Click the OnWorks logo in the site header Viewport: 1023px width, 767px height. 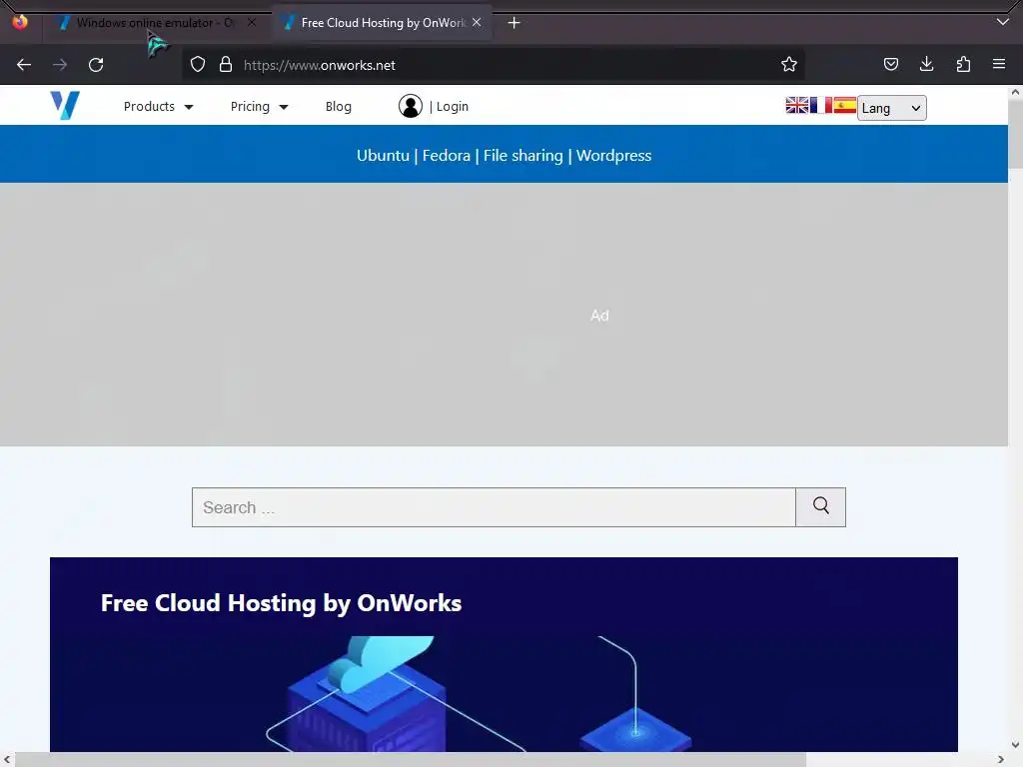(65, 105)
